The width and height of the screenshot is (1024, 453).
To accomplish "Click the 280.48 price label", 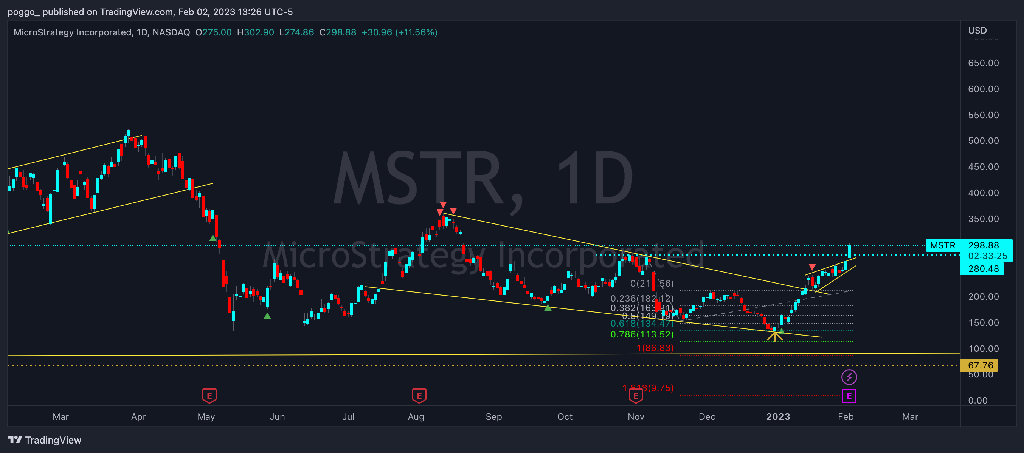I will (983, 268).
